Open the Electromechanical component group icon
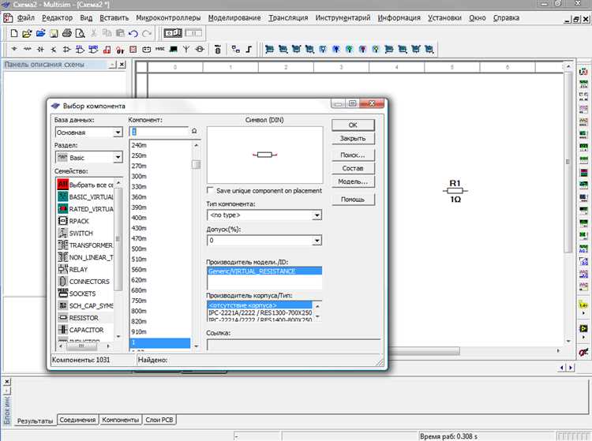 point(200,49)
